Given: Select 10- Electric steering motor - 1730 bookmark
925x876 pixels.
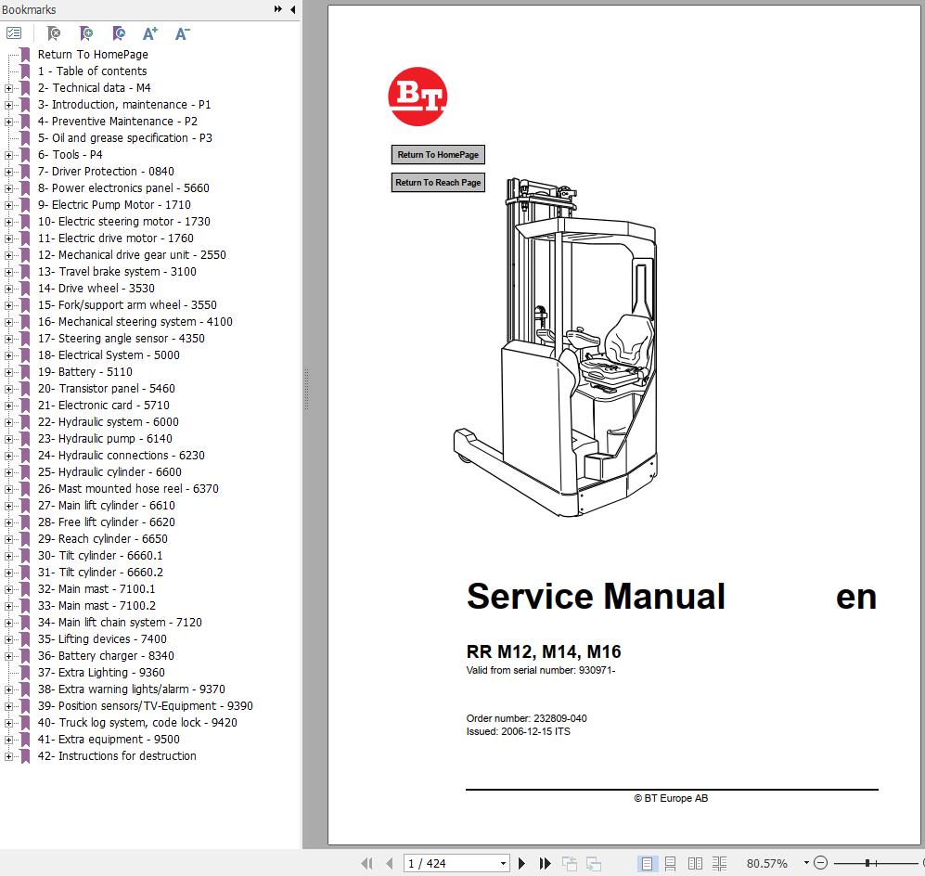Looking at the screenshot, I should (124, 222).
